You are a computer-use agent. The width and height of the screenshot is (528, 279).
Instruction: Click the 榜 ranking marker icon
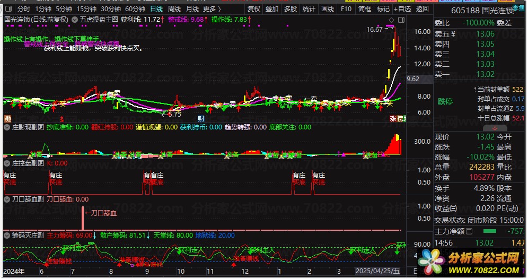[x=400, y=119]
